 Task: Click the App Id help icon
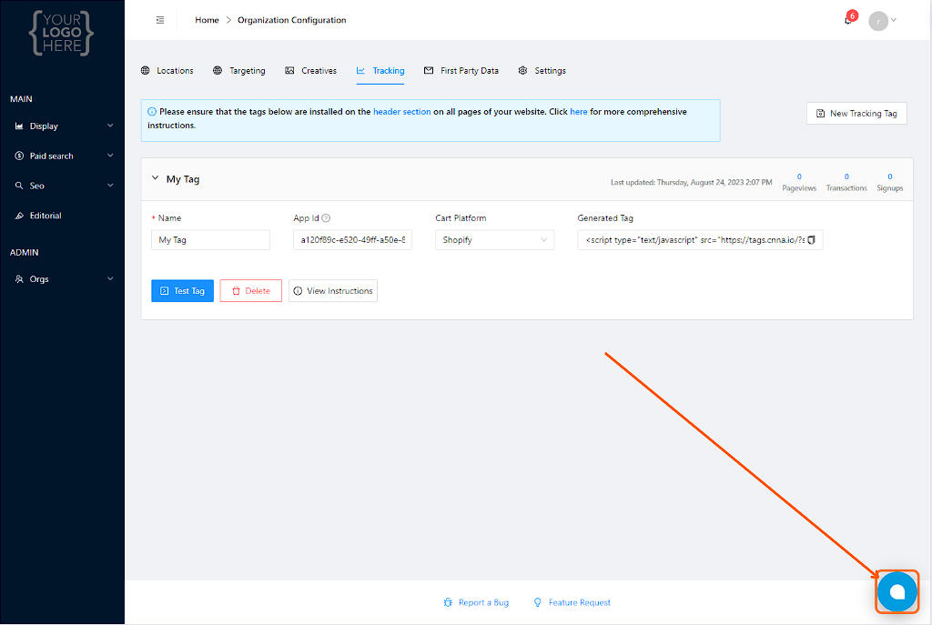pos(326,218)
